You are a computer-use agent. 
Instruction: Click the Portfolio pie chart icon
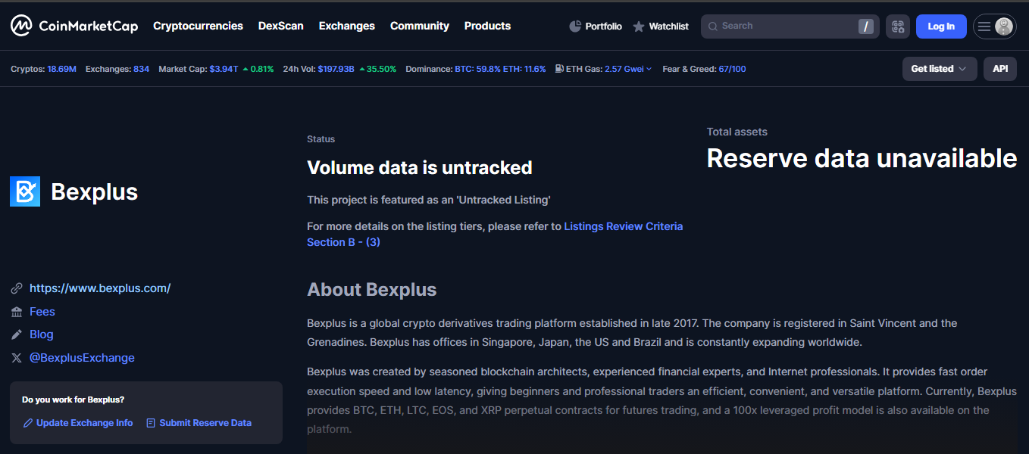(x=574, y=26)
